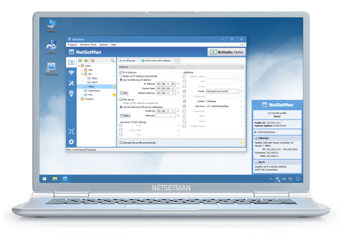Toggle the Printer checkbox
Image resolution: width=342 pixels, height=235 pixels.
point(184,91)
